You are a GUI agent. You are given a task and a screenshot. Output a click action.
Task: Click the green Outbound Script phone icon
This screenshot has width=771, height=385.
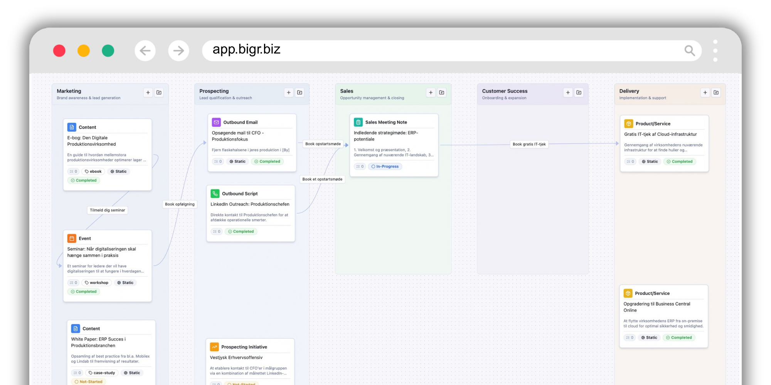215,193
